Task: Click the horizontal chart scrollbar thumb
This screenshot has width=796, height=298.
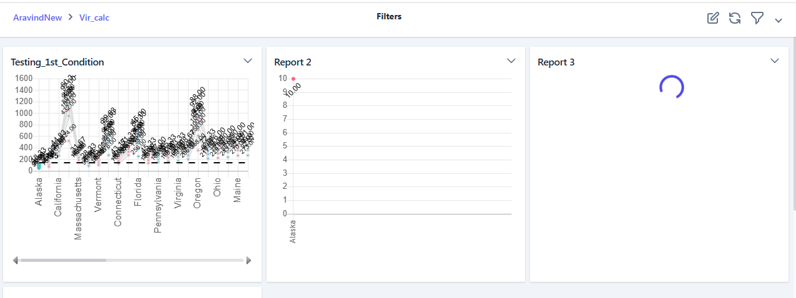Action: click(62, 260)
